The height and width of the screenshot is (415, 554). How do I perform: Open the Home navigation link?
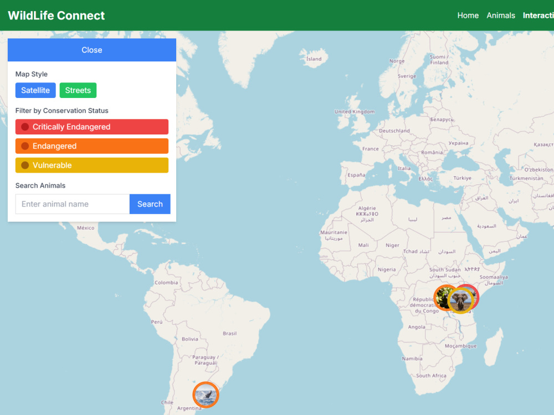pyautogui.click(x=468, y=15)
